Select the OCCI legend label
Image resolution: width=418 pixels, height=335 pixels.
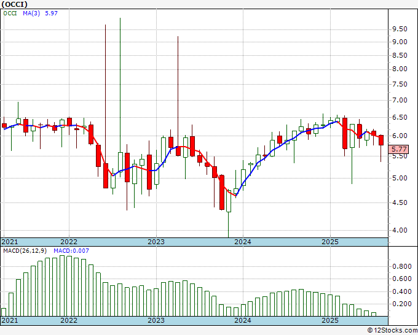coord(10,13)
